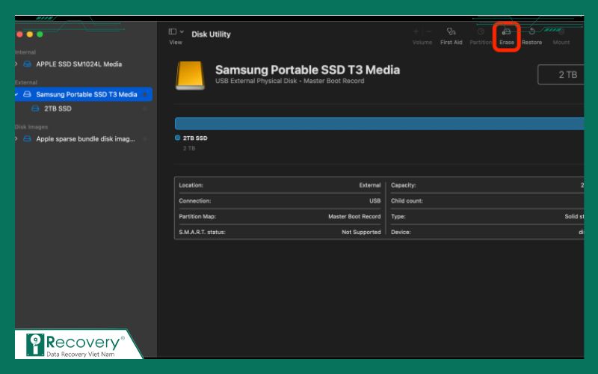Click the add volume plus icon

416,31
